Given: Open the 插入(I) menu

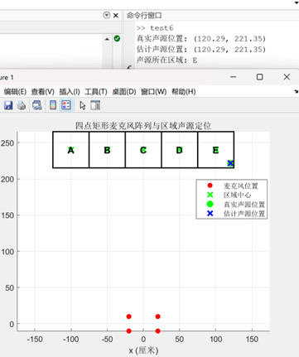Looking at the screenshot, I should point(70,92).
